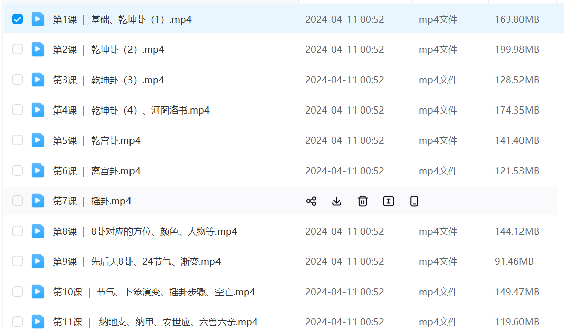Enable the checkbox for 第5课 乾宫卦.mp4
The width and height of the screenshot is (564, 329).
[18, 140]
